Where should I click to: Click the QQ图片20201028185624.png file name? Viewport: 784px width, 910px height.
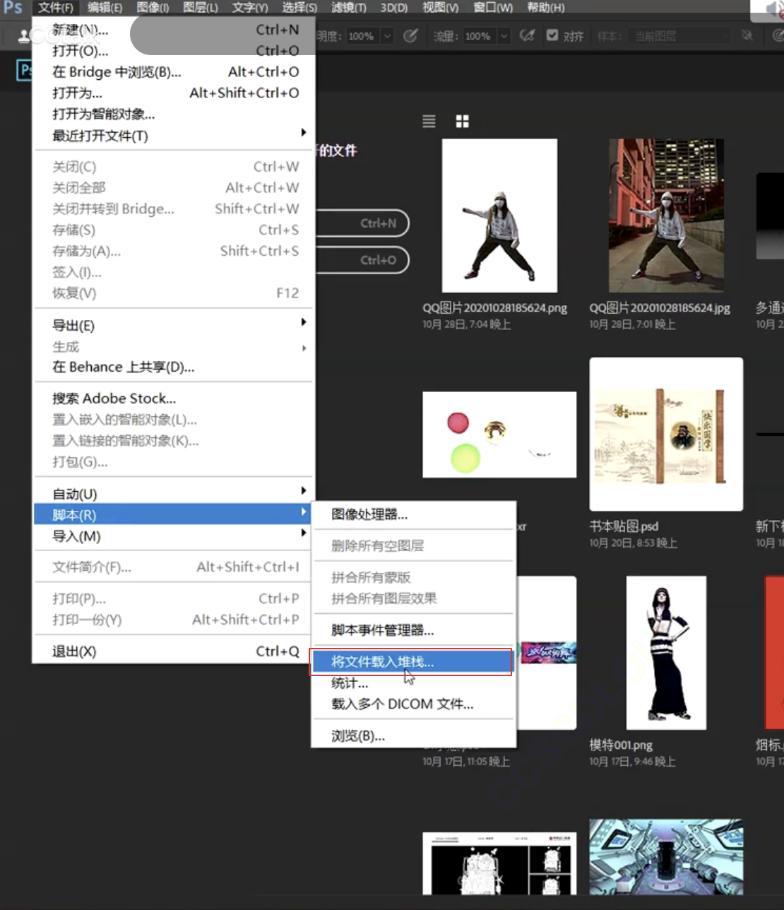(x=494, y=308)
